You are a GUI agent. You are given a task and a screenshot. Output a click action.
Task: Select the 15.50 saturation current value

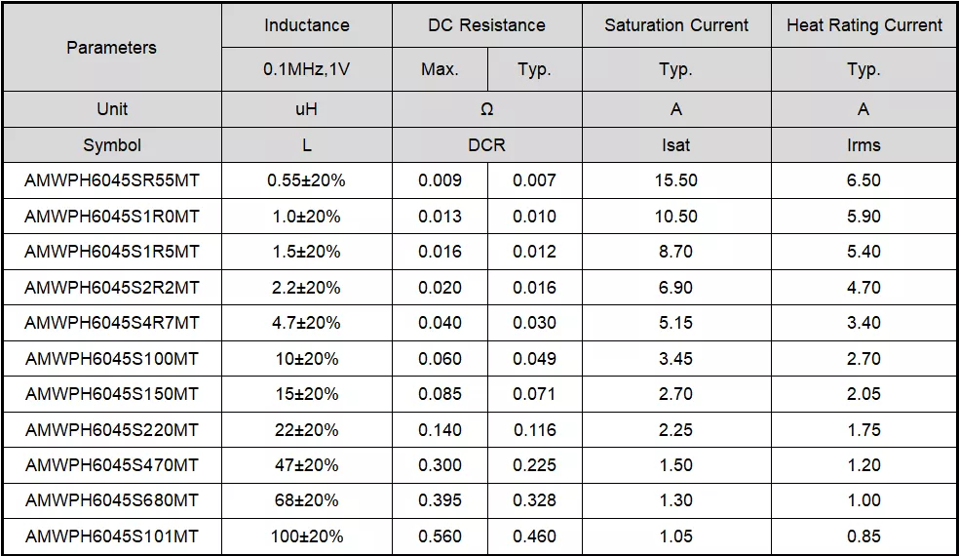pos(676,180)
